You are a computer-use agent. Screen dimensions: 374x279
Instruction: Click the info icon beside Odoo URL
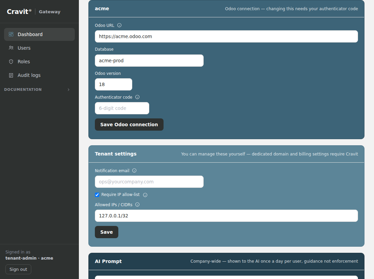tap(119, 25)
